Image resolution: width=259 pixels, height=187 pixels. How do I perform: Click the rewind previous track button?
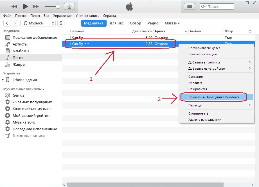click(x=14, y=6)
